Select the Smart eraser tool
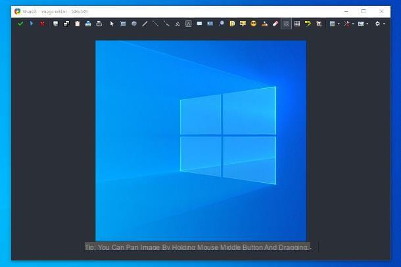The width and height of the screenshot is (401, 267). [275, 24]
